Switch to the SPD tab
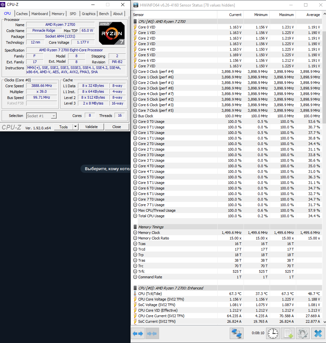The height and width of the screenshot is (343, 326). (73, 14)
